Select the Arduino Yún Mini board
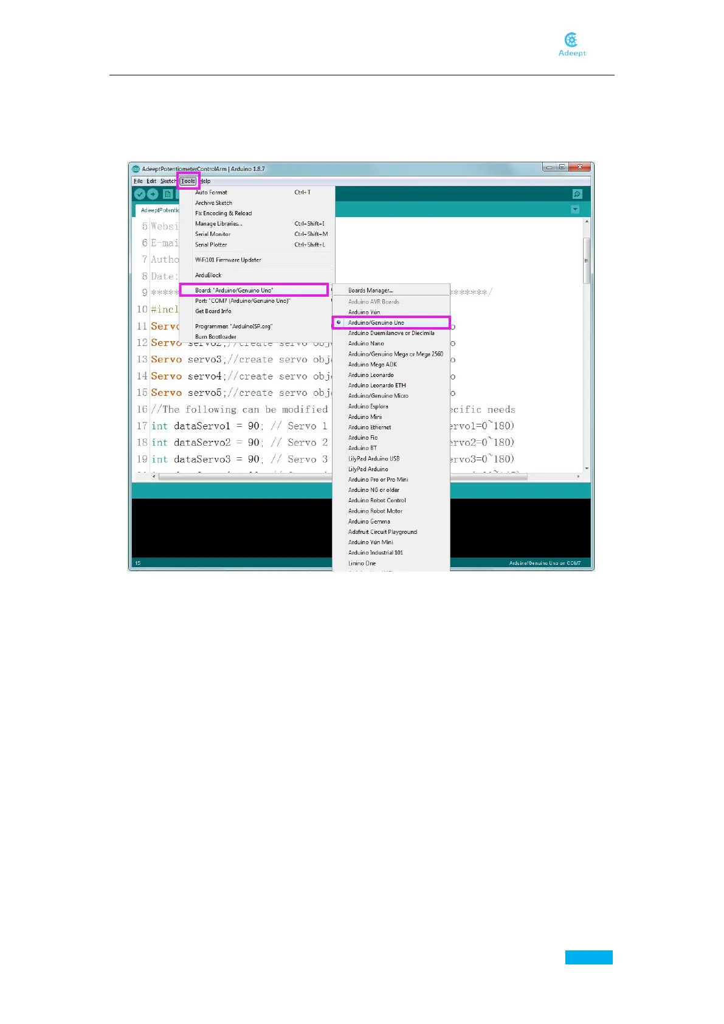 391,542
